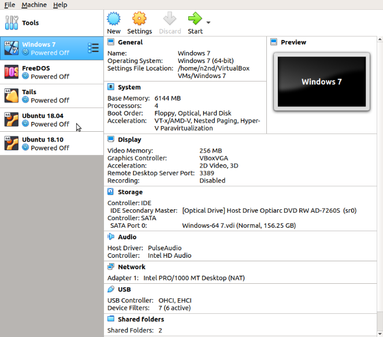
Task: Select the FreeDOS VM icon
Action: click(x=12, y=72)
